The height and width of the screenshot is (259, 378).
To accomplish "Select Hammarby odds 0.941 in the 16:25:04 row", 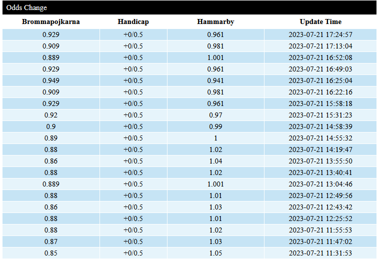I will coord(215,80).
